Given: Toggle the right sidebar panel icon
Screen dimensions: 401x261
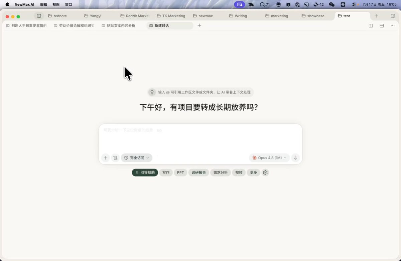Looking at the screenshot, I should (393, 16).
